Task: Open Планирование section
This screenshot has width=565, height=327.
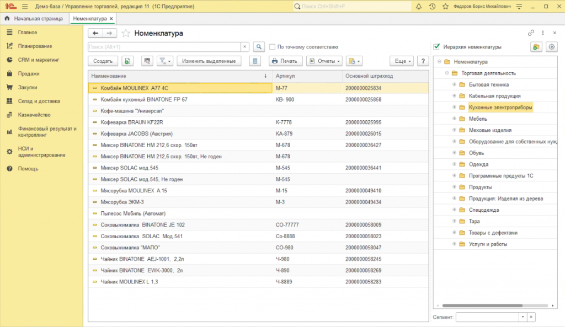Action: click(x=35, y=46)
